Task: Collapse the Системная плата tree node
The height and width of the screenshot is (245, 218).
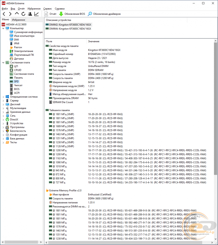Action: [3, 63]
